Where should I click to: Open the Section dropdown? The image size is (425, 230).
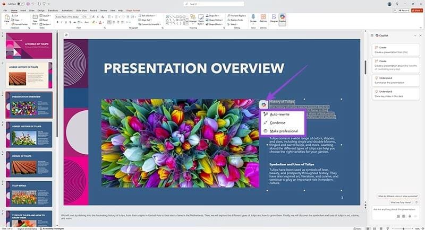[45, 24]
